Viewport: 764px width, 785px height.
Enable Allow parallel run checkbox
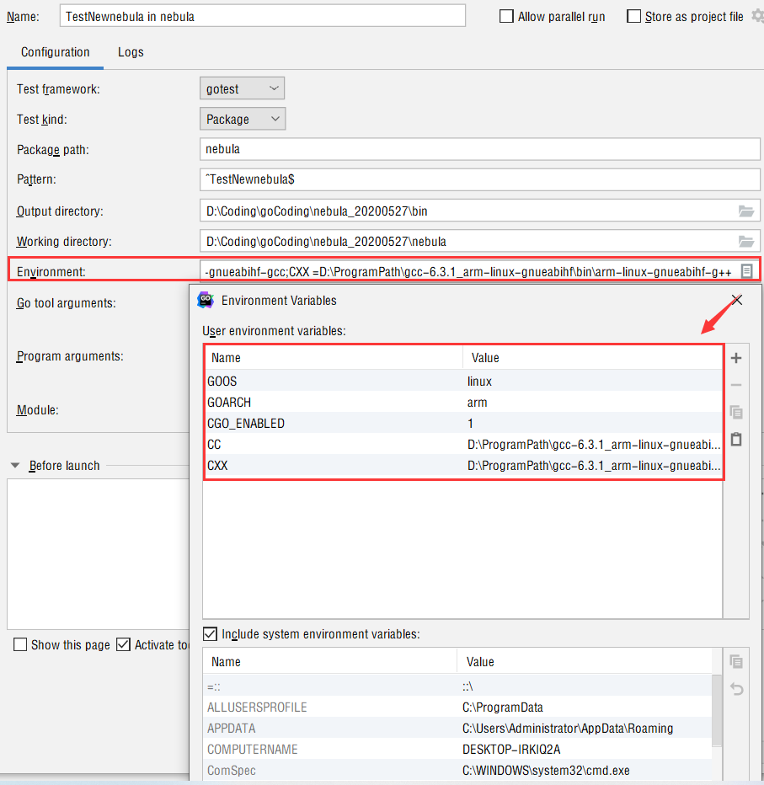[x=506, y=17]
